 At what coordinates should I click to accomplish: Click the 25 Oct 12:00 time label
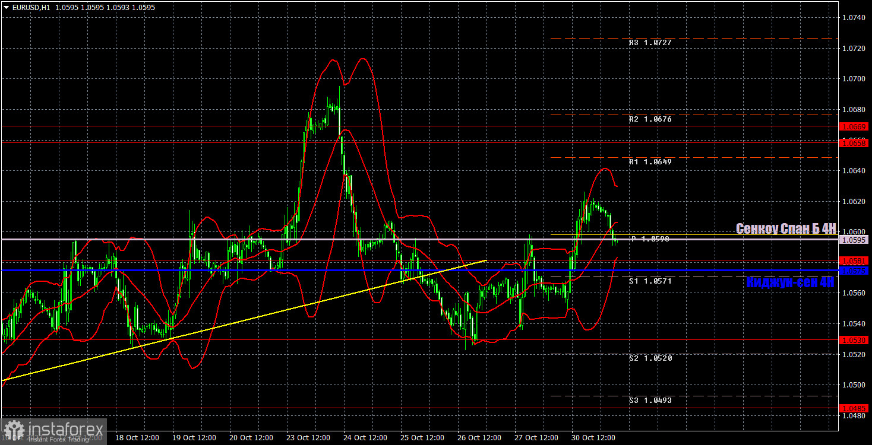(422, 438)
